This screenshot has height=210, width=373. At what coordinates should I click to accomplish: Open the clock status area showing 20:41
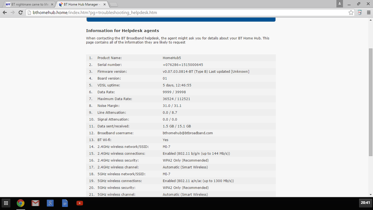click(x=366, y=203)
